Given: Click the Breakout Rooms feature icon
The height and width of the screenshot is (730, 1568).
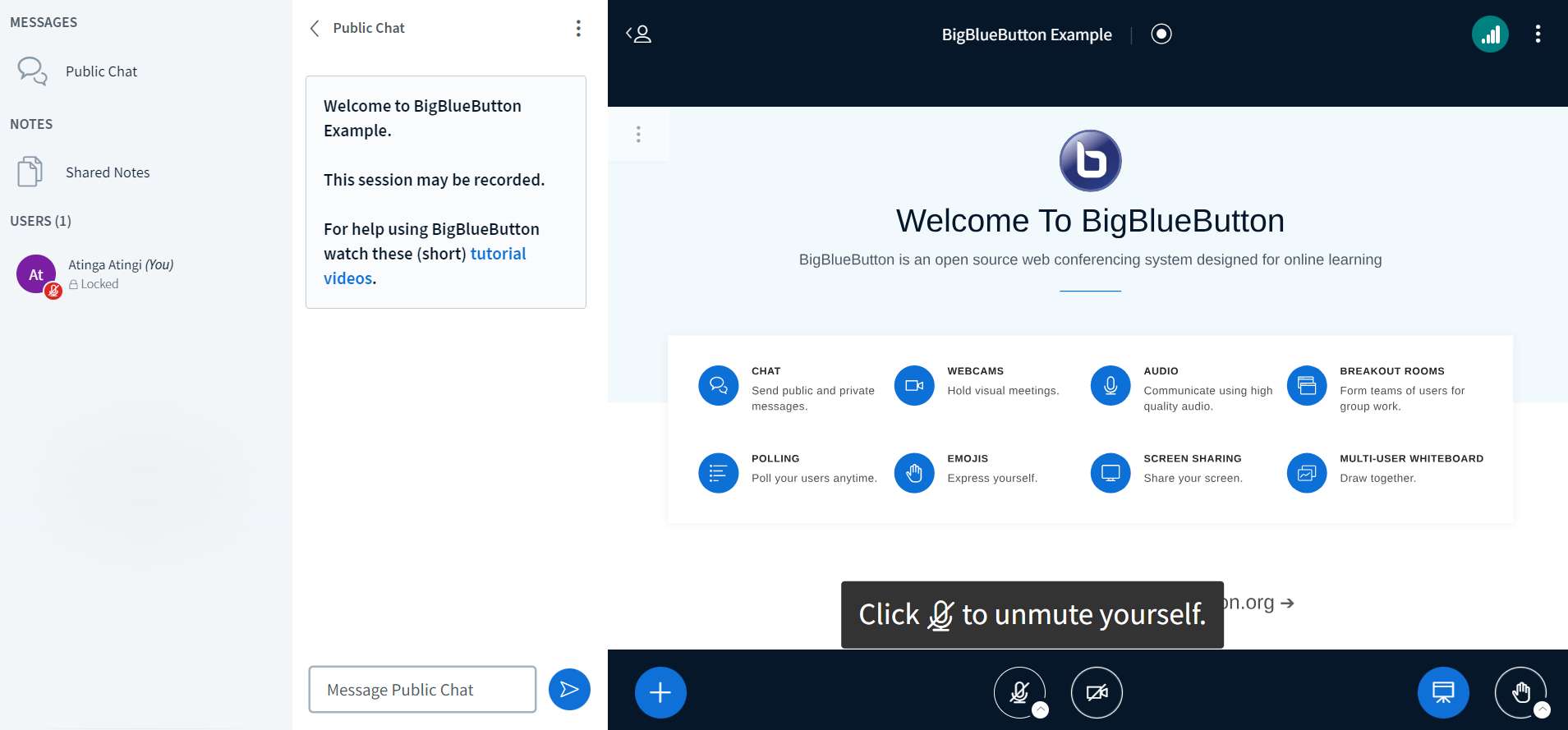Looking at the screenshot, I should pos(1307,386).
